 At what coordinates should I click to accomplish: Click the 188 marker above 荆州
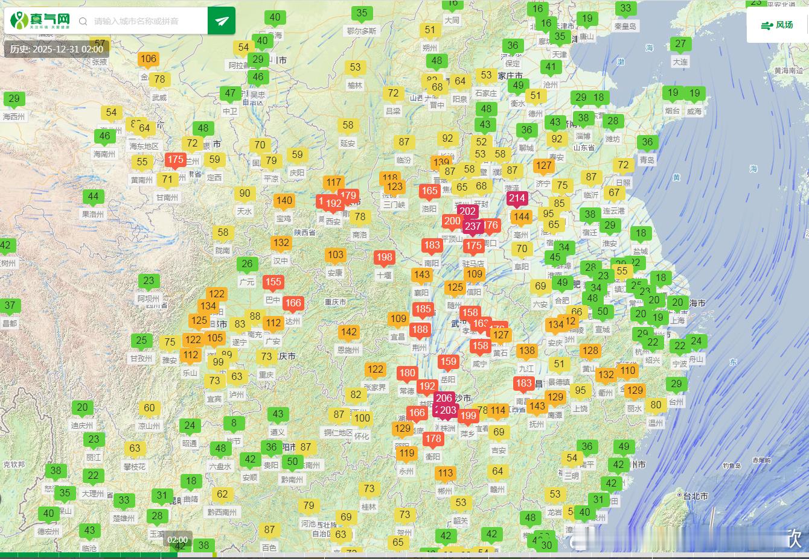[420, 330]
